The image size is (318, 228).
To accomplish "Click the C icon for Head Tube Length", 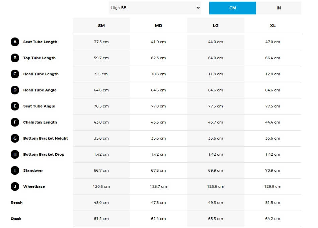I will pos(15,74).
